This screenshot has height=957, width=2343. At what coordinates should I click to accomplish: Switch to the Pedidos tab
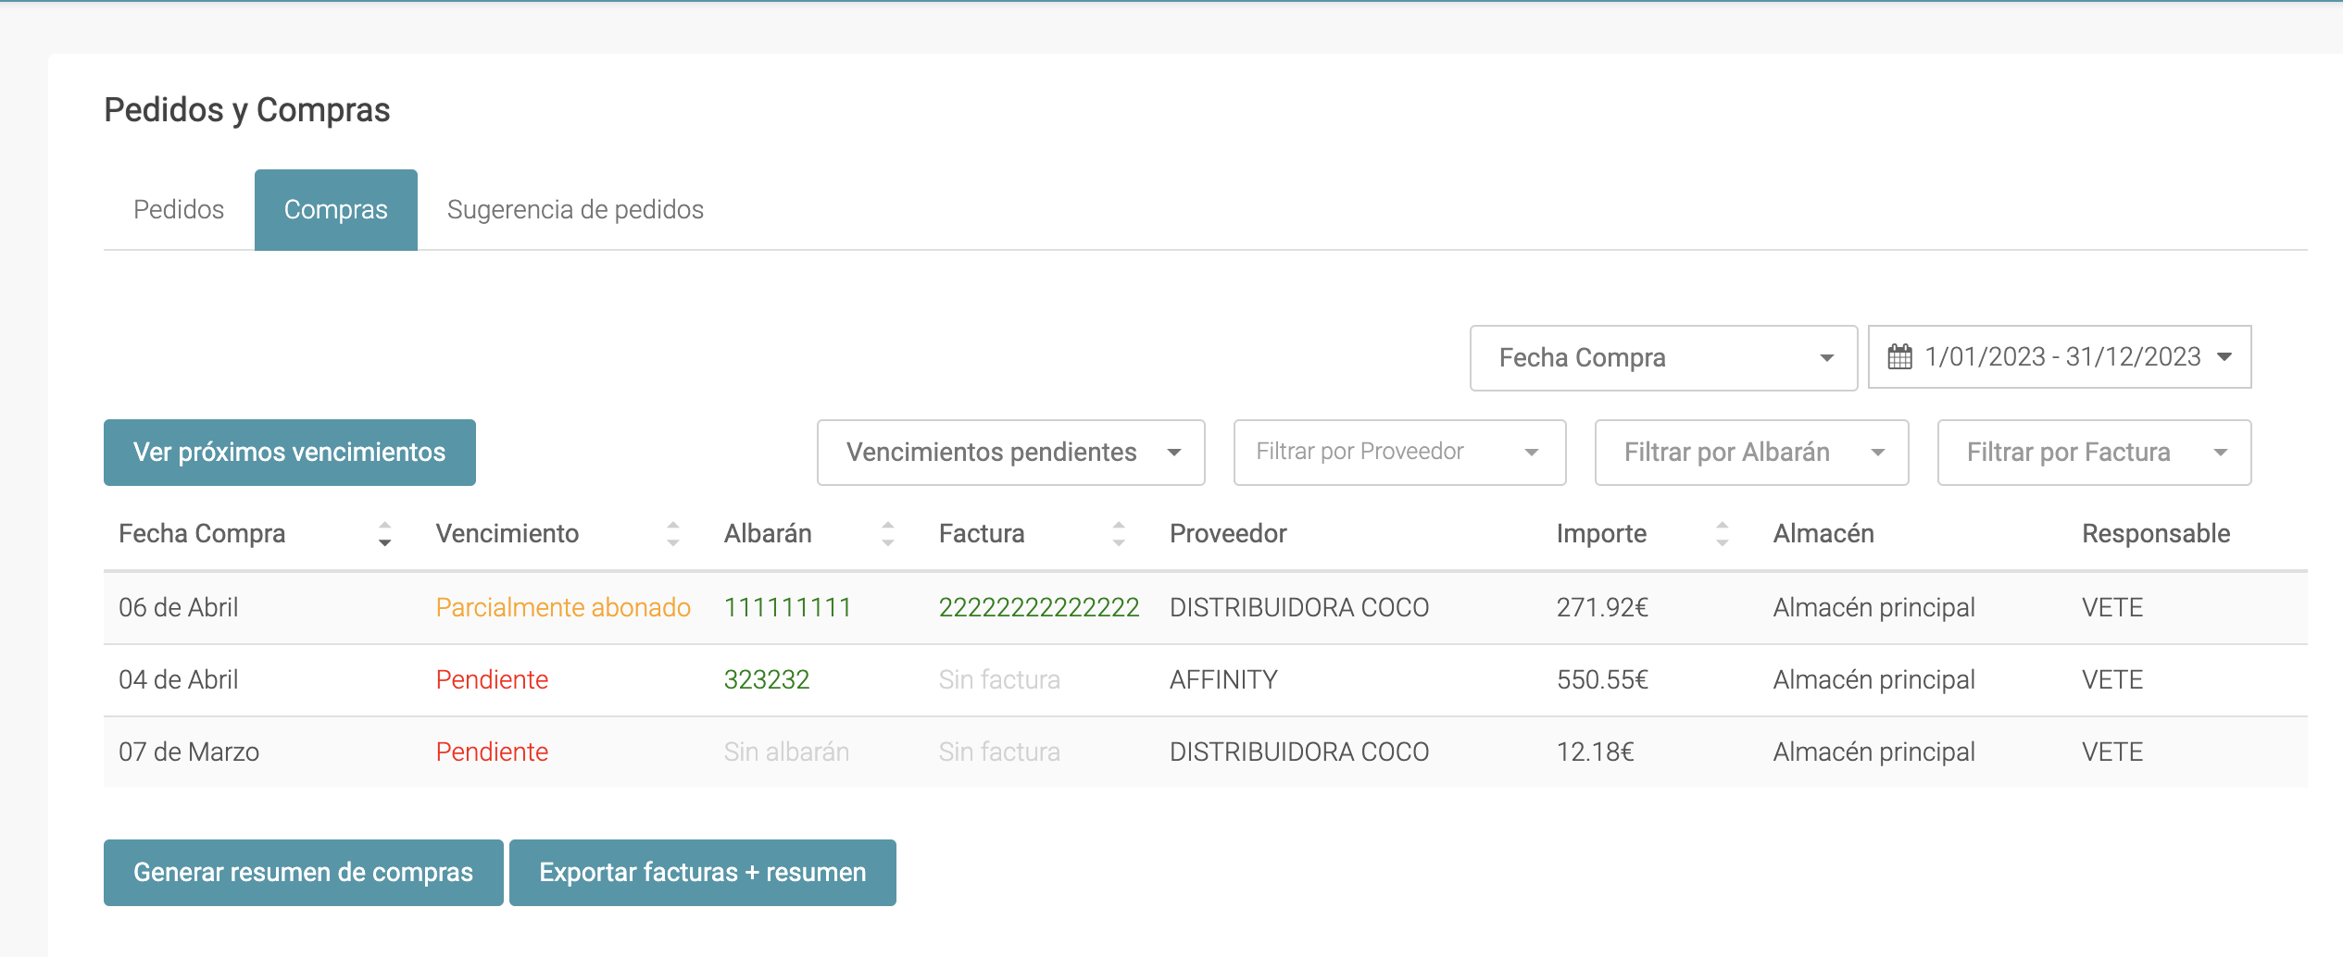pyautogui.click(x=179, y=210)
